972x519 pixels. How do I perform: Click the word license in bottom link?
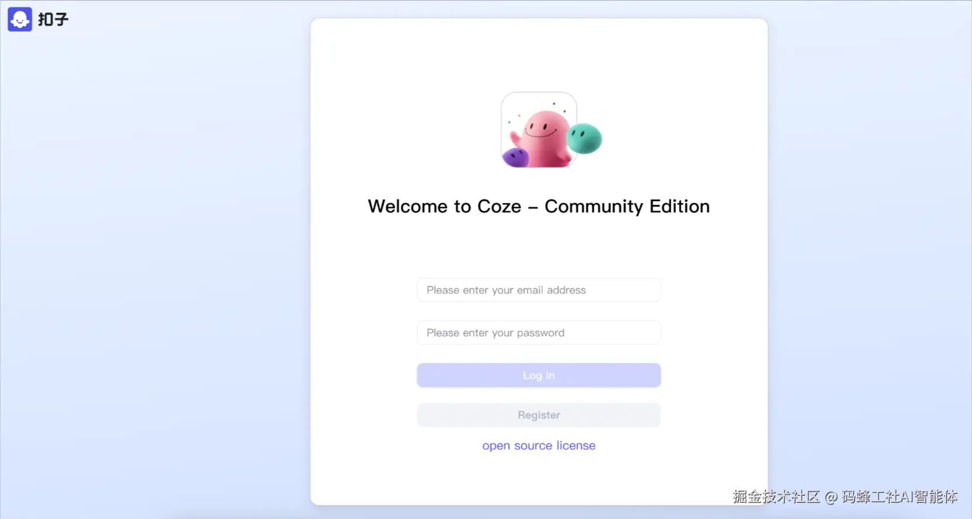tap(576, 445)
